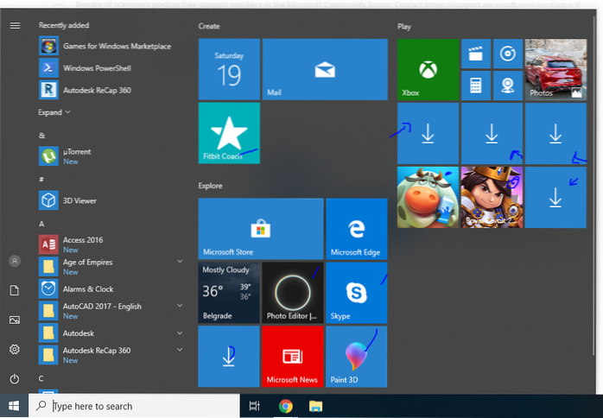Open the Belgrade weather tile

pos(229,293)
